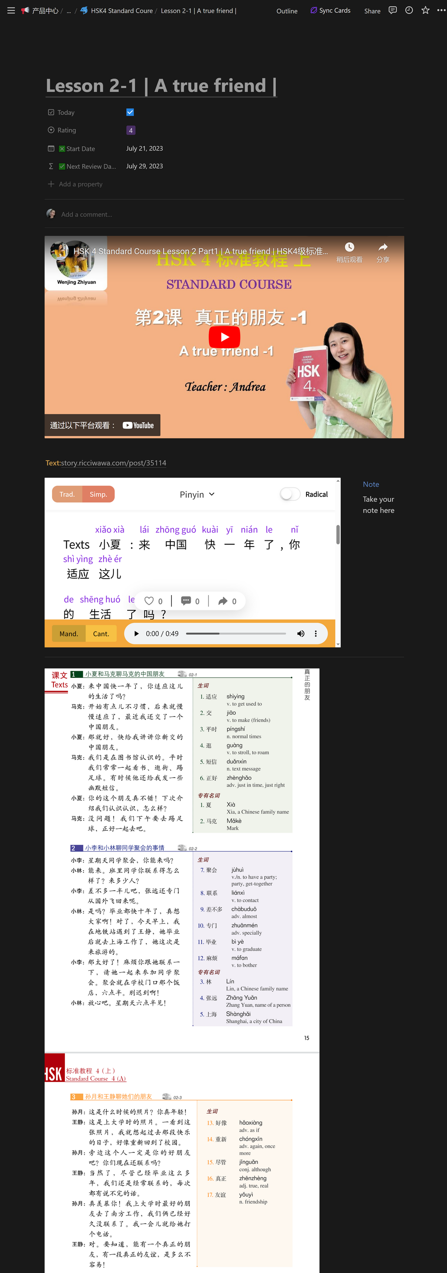
Task: Seek in the audio progress bar
Action: pos(236,633)
